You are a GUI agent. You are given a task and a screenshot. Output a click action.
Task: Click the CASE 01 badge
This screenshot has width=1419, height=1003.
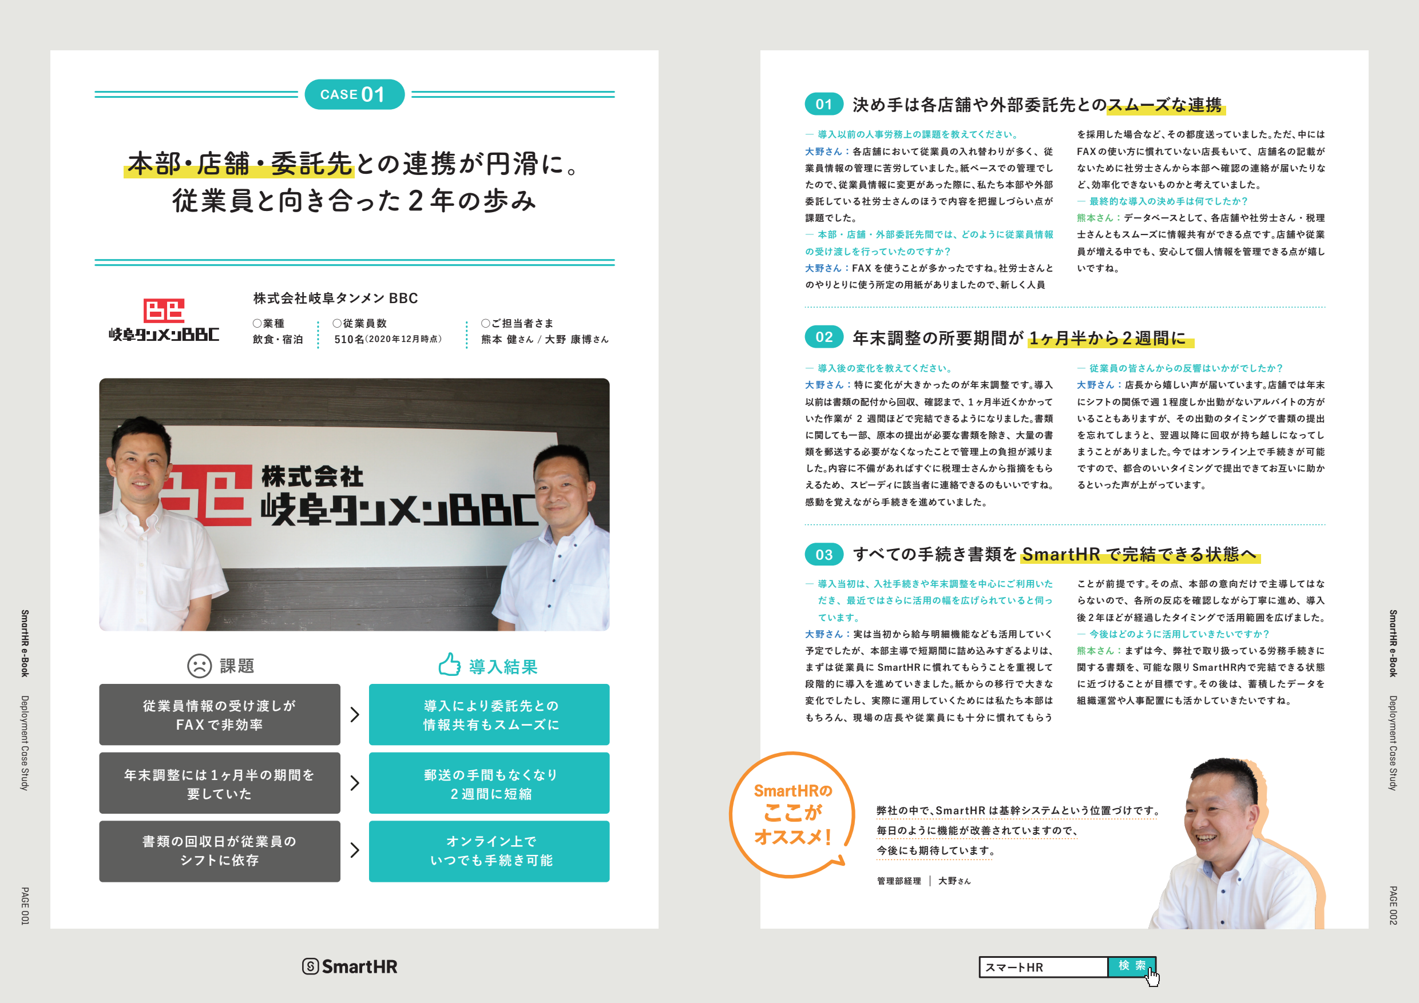point(354,94)
